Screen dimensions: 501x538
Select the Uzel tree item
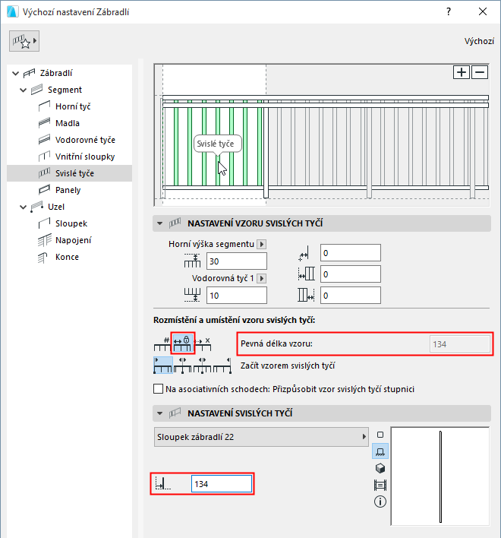coord(56,207)
